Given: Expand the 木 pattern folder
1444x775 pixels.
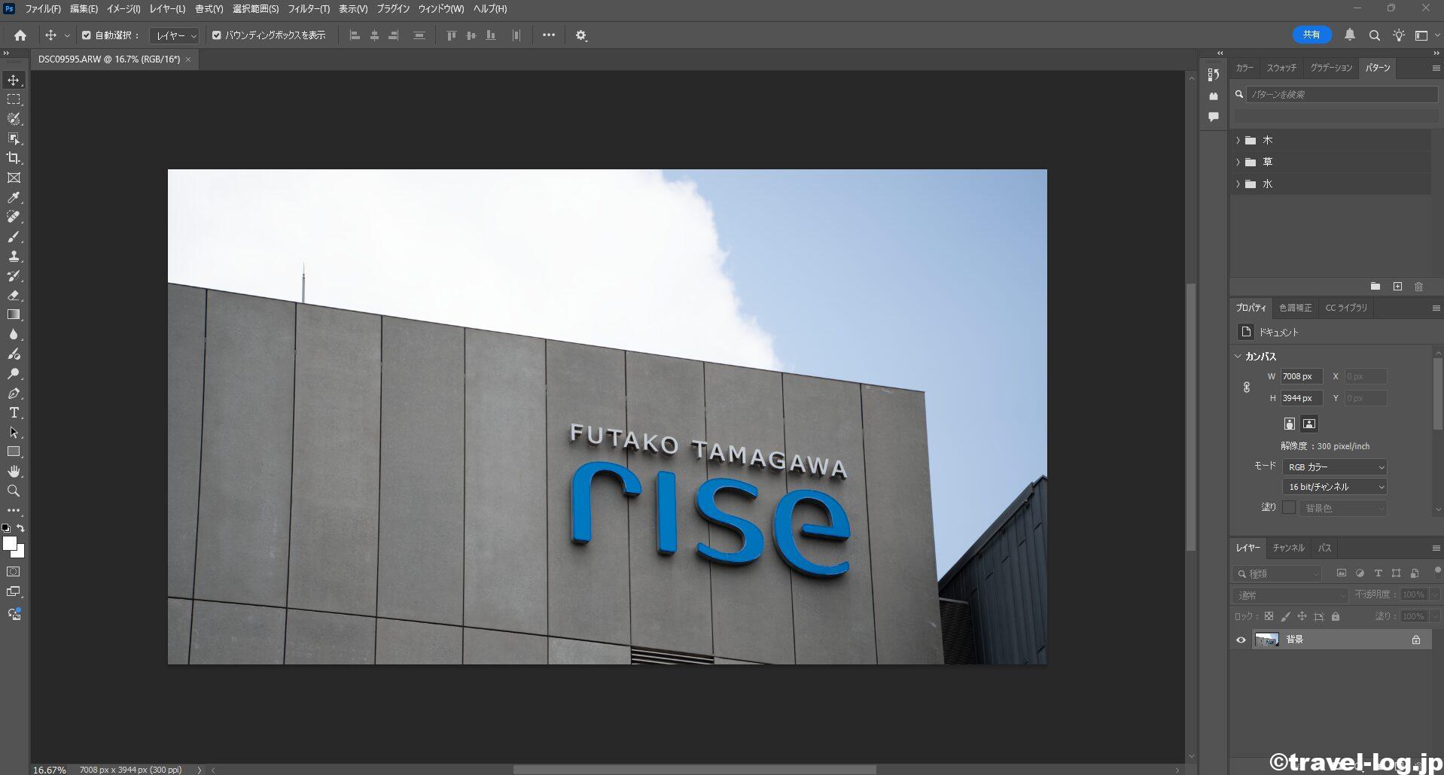Looking at the screenshot, I should 1238,141.
